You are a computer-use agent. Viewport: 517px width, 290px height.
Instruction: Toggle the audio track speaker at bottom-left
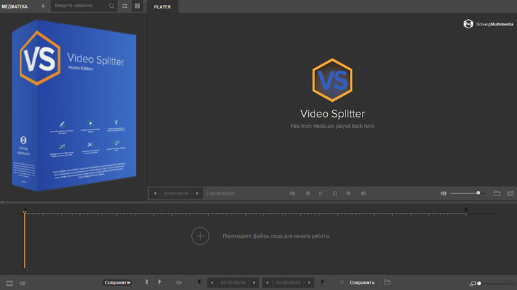tap(22, 283)
